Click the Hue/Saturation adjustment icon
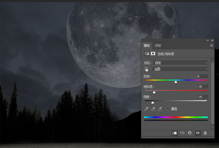Image resolution: width=219 pixels, height=148 pixels. [147, 54]
